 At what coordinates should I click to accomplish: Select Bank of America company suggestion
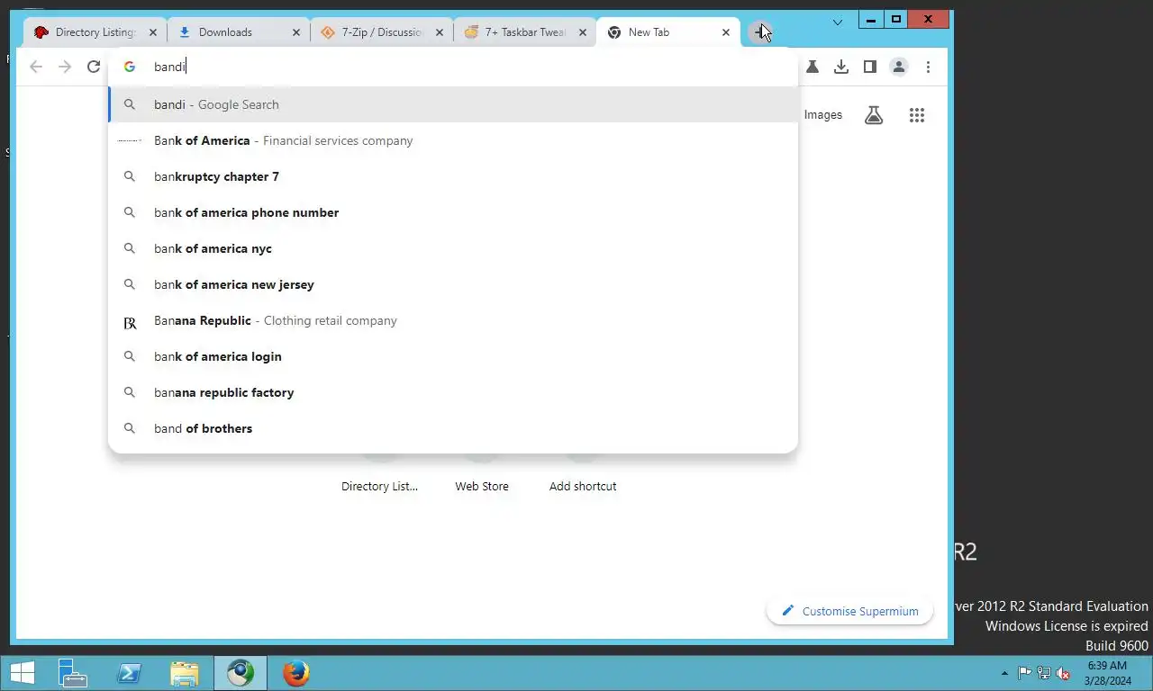tap(453, 140)
